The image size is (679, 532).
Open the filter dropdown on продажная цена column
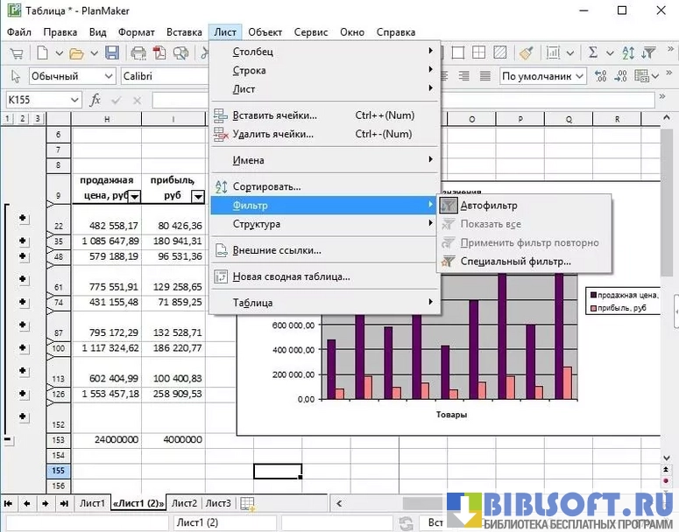(134, 196)
